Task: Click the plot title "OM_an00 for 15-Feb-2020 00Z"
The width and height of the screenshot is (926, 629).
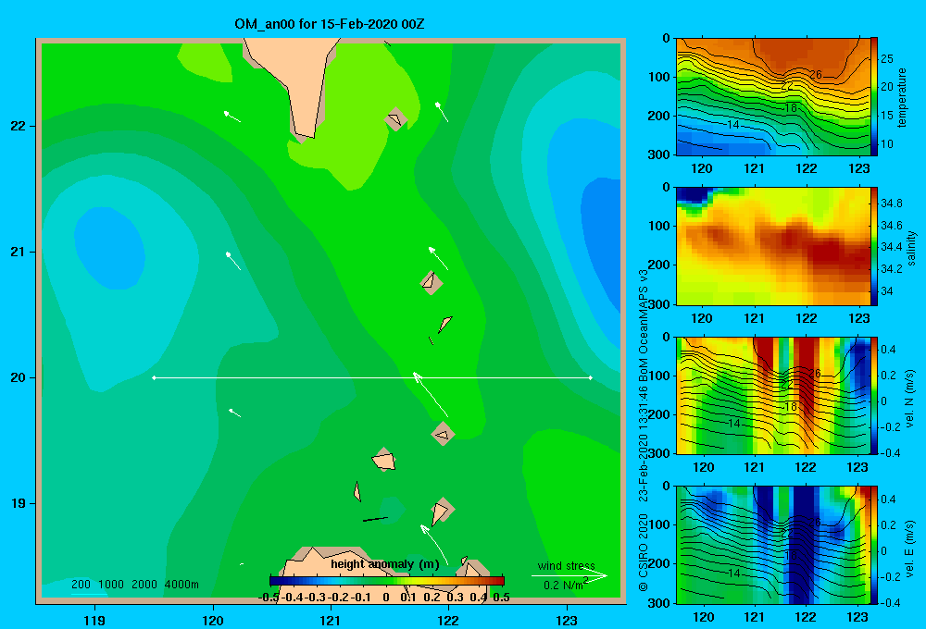Action: 329,24
